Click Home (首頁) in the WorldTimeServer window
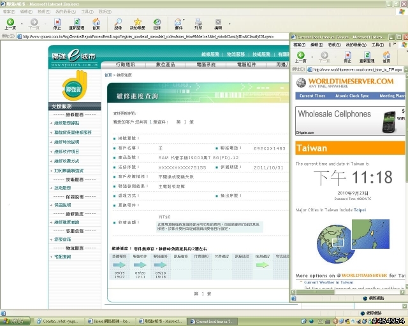Viewport: 408px width, 326px height. coord(386,57)
